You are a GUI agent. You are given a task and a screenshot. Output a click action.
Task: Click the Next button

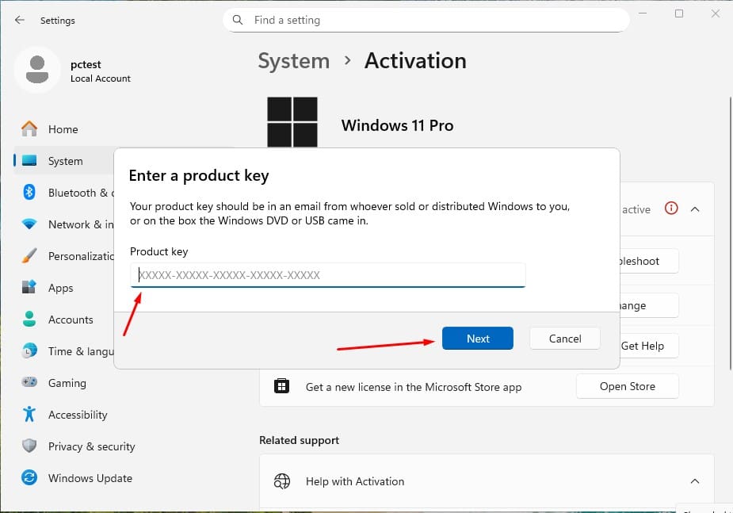point(478,339)
